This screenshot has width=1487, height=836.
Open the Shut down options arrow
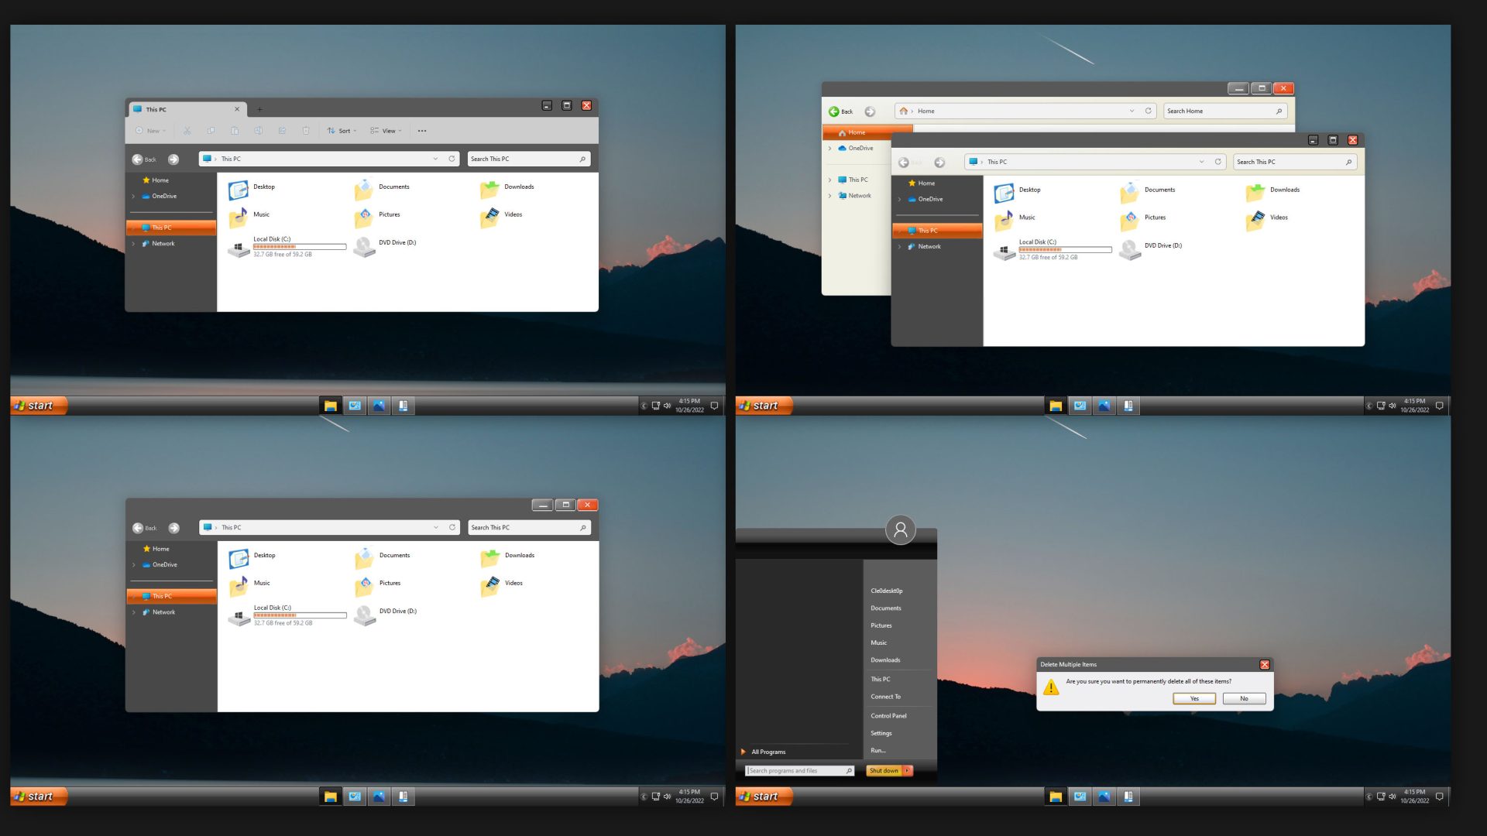tap(906, 770)
